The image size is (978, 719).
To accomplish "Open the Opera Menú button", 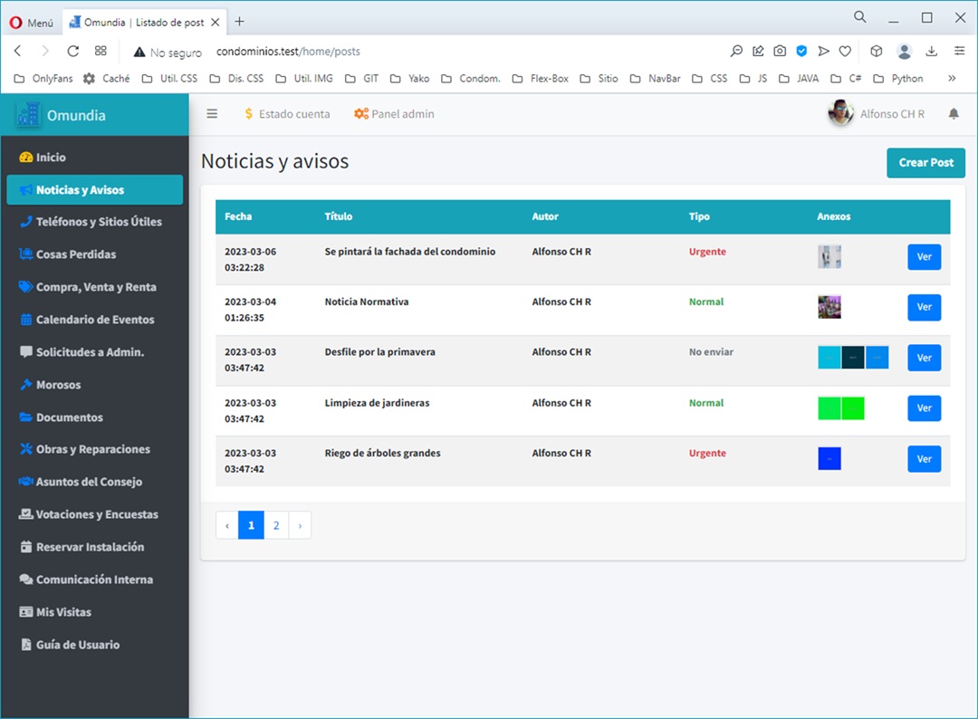I will (x=32, y=22).
